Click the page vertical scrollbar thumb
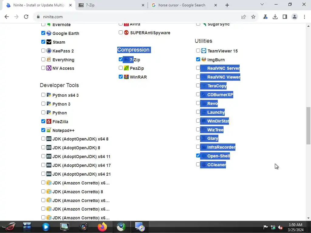Image resolution: width=311 pixels, height=233 pixels. click(x=308, y=126)
